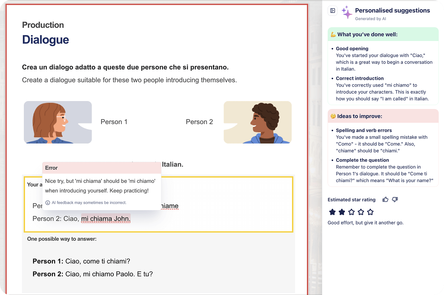Image resolution: width=444 pixels, height=295 pixels.
Task: Click the thumbs up rating icon
Action: pos(385,200)
